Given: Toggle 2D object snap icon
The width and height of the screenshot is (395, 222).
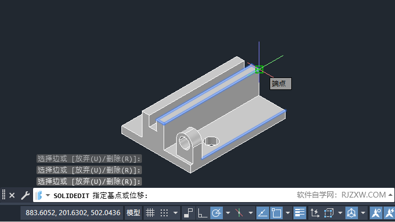Looking at the screenshot, I should (276, 213).
